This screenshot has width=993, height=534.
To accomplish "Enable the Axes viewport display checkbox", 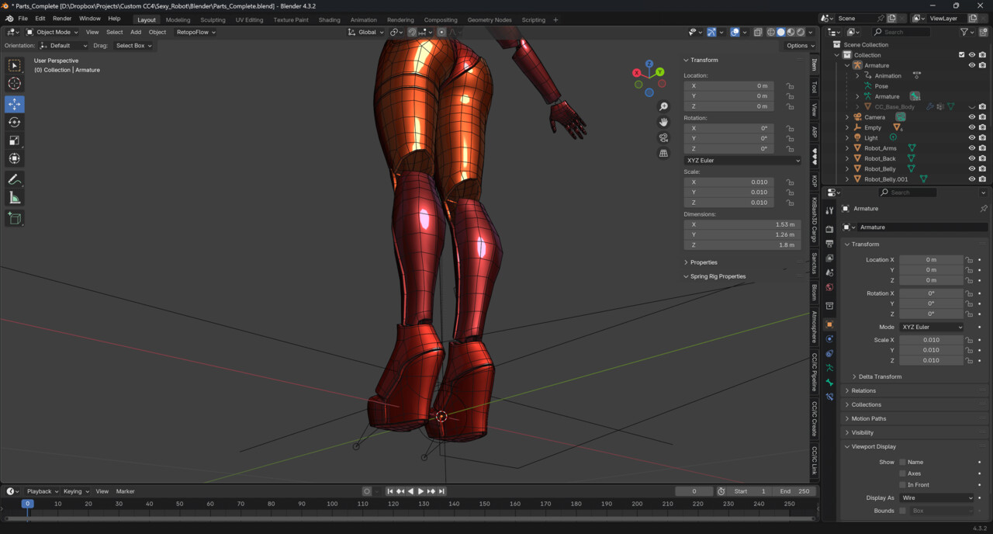I will (902, 473).
